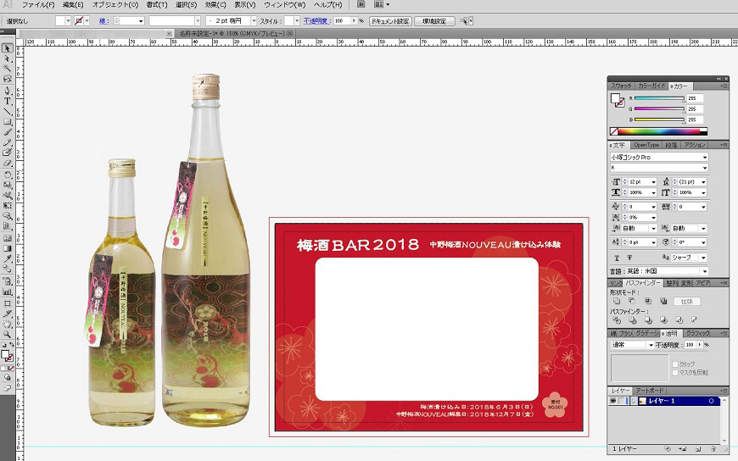This screenshot has width=738, height=461.
Task: Click the Unite shape mode icon in Pathfinder
Action: (617, 301)
